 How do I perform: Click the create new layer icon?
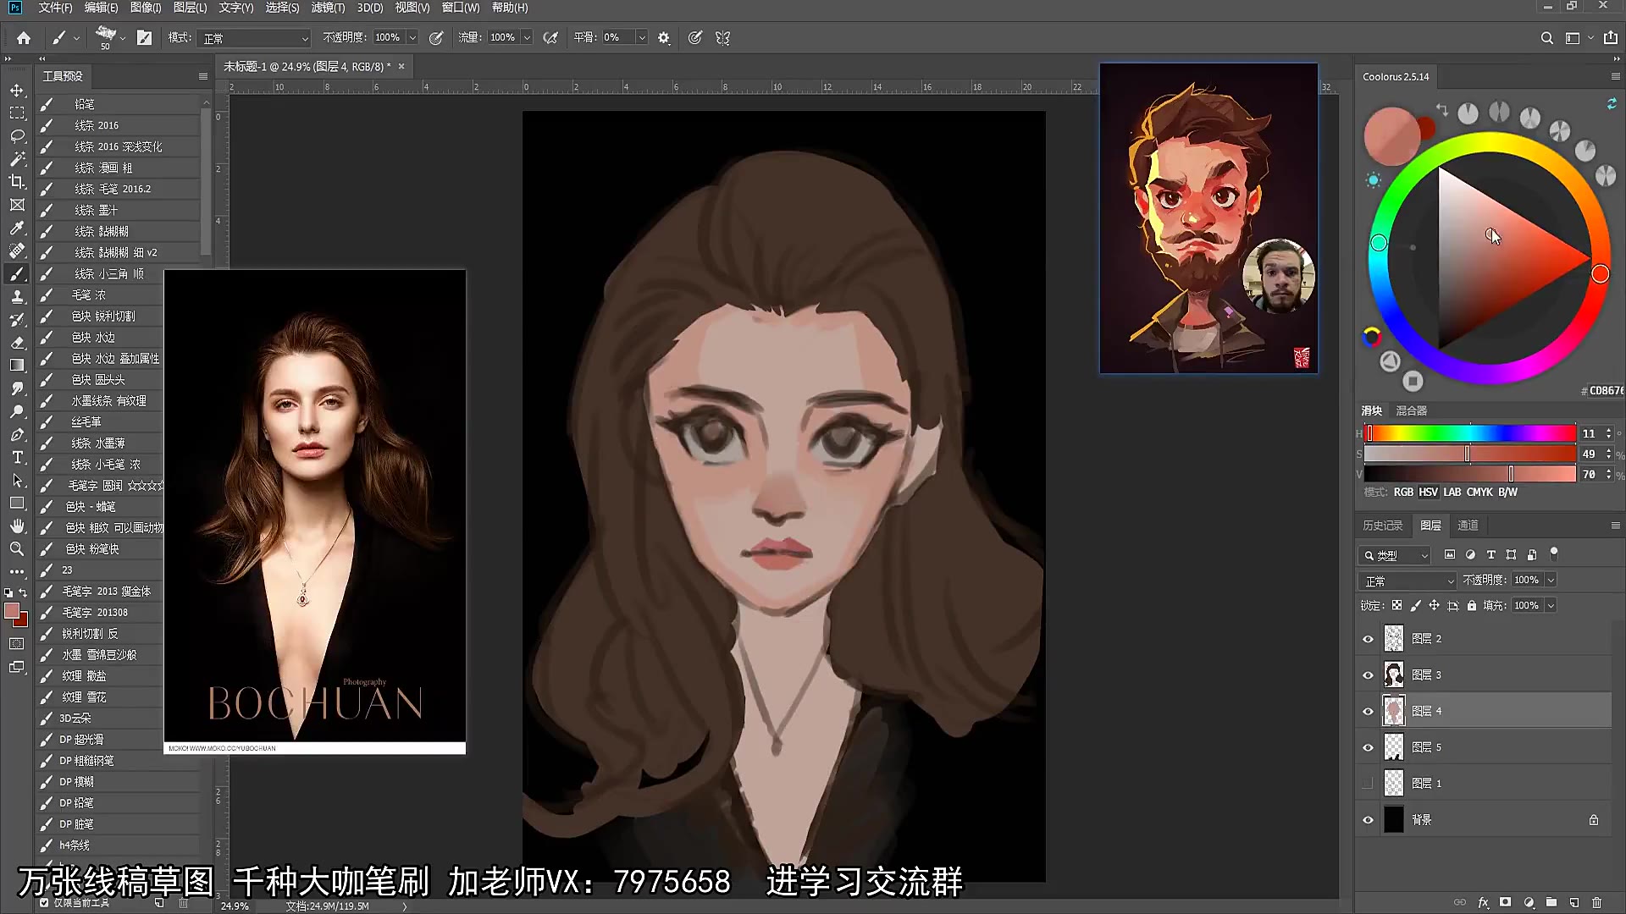[1573, 902]
